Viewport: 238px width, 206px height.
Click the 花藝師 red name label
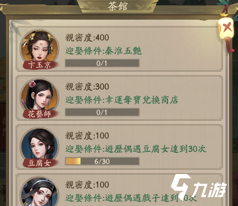(x=40, y=114)
